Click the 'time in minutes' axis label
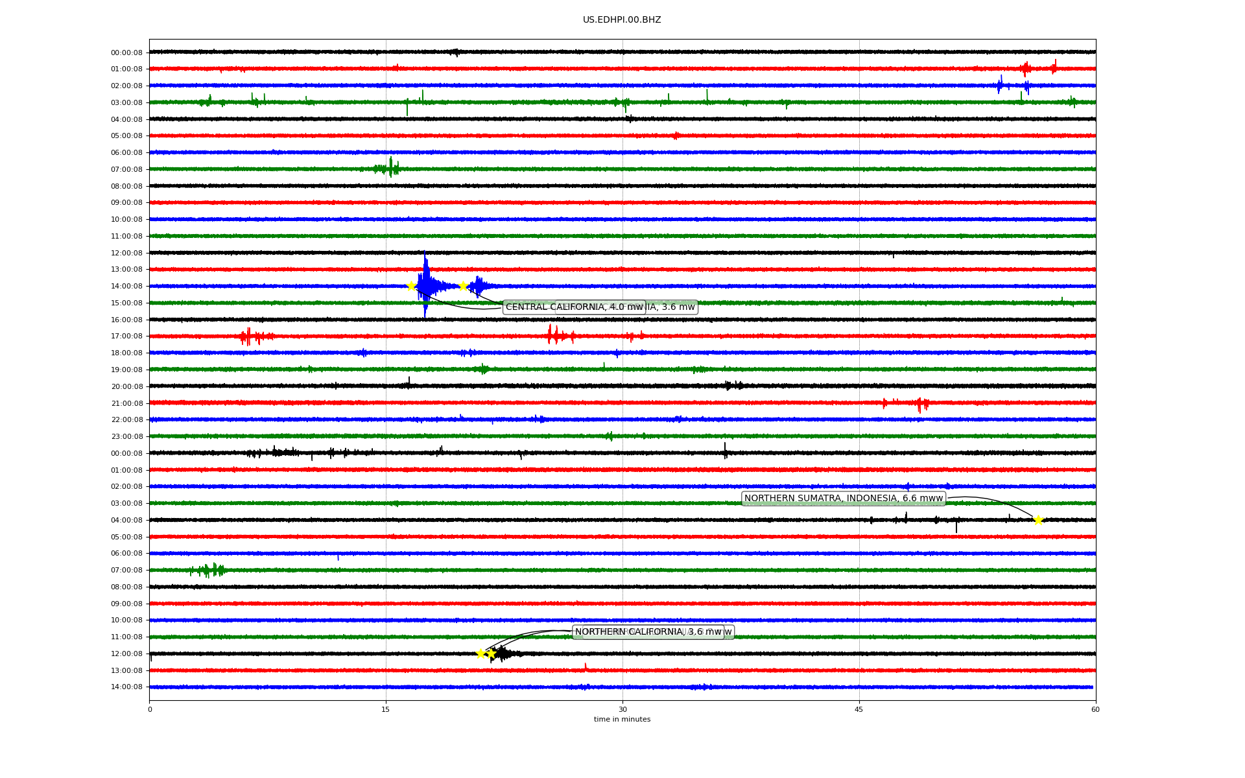Viewport: 1245px width, 778px height. tap(622, 720)
